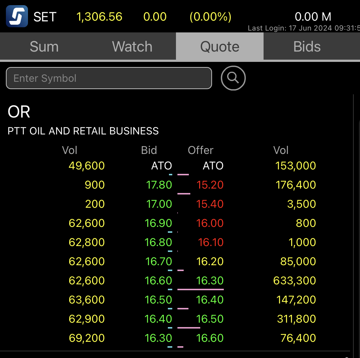Select offer price 16.00
360x358 pixels.
(210, 223)
